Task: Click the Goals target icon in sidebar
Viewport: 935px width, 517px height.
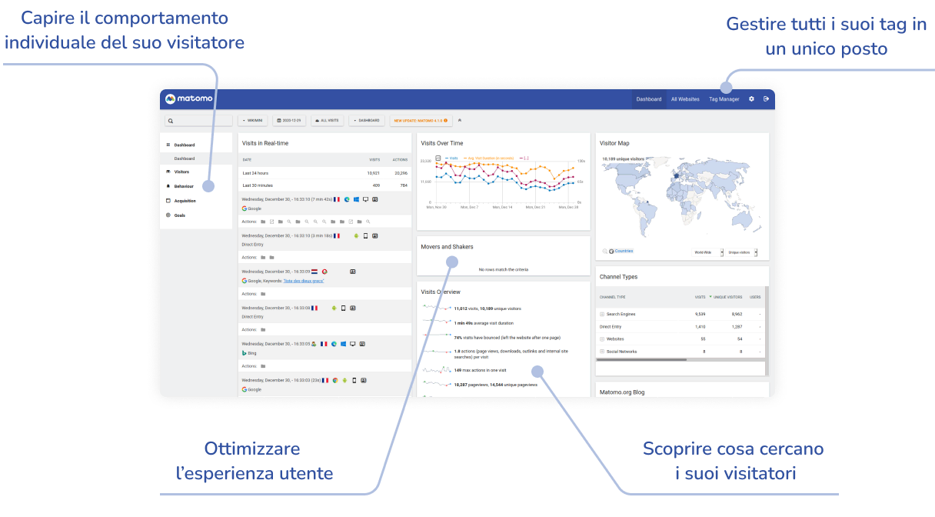Action: [168, 215]
